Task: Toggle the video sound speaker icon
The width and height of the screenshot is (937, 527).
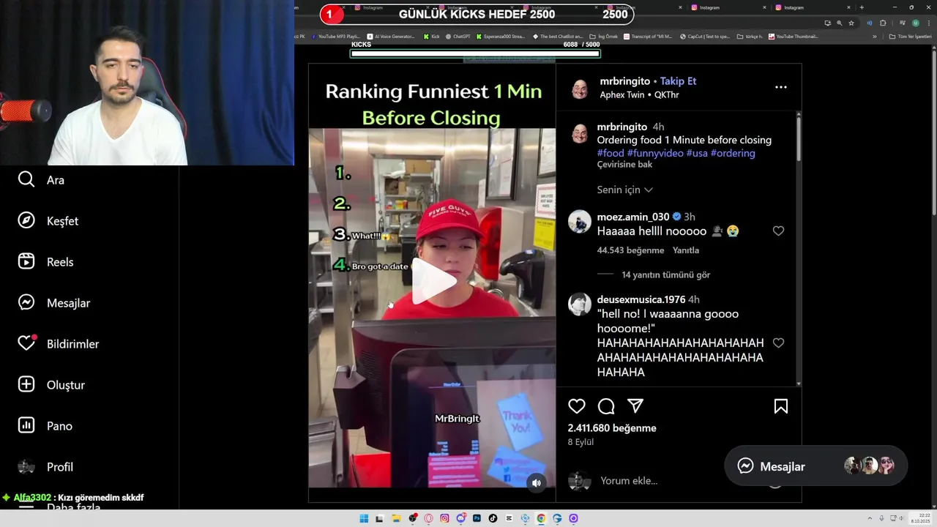Action: 537,482
